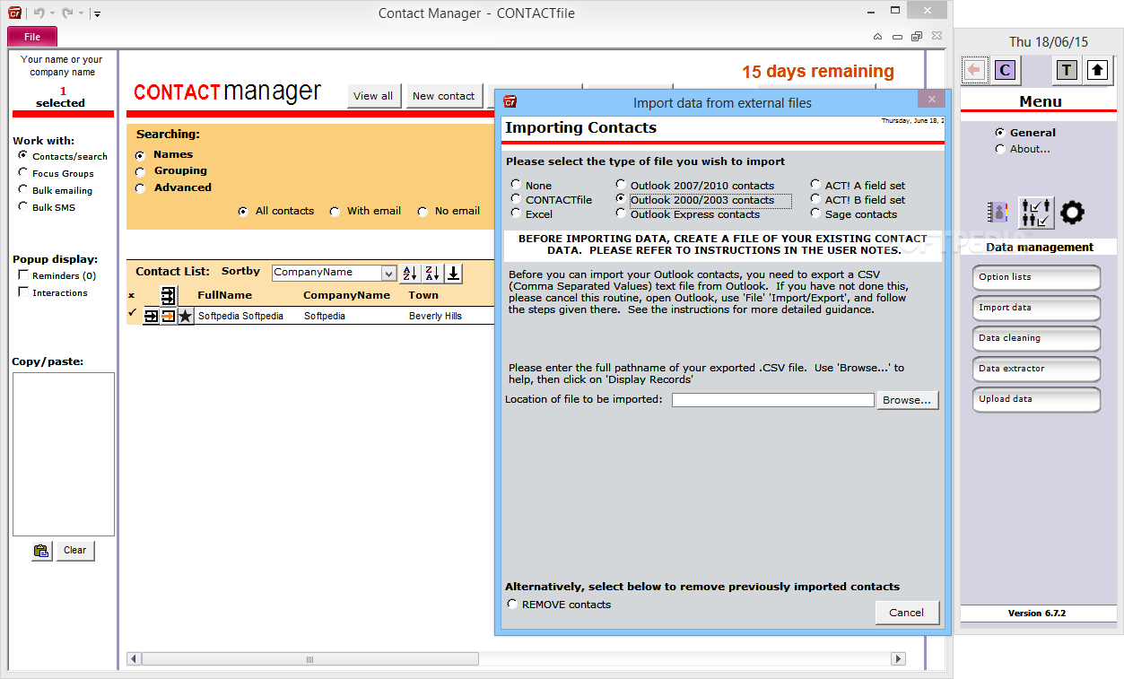Click the settings gear icon in Menu panel
Screen dimensions: 1124x679
1072,213
